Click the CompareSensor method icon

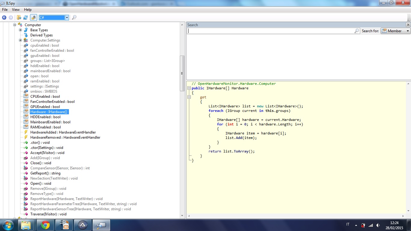26,168
